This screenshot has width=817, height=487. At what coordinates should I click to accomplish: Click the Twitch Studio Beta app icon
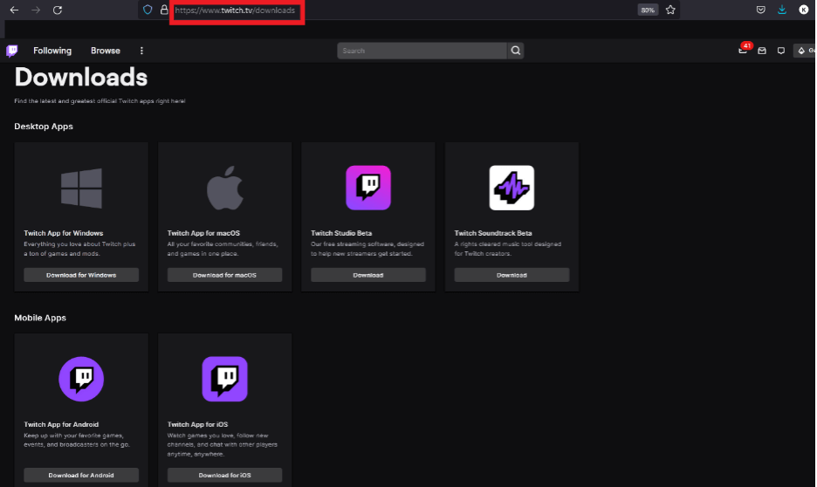[x=367, y=188]
